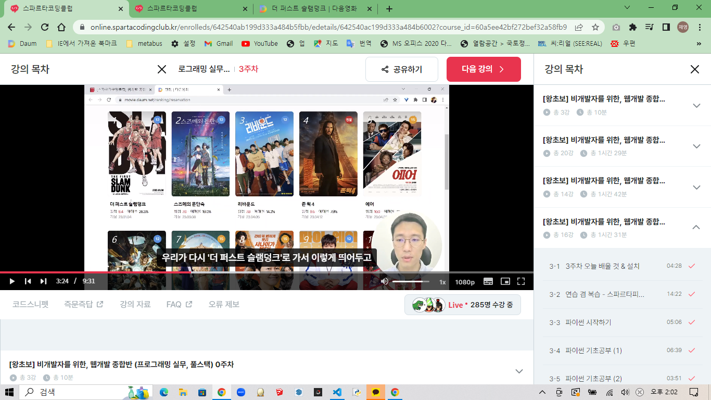The width and height of the screenshot is (711, 400).
Task: Open the FAQ external link
Action: click(179, 304)
